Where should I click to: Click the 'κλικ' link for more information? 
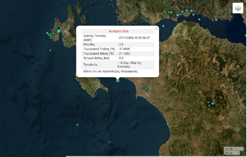[94, 71]
